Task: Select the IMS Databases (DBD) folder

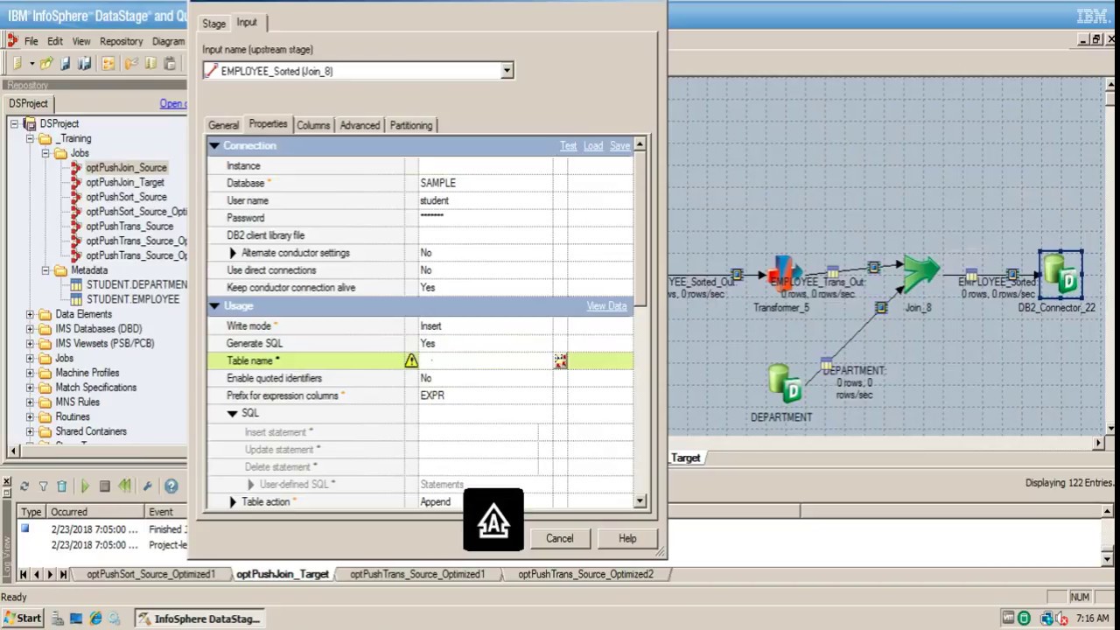Action: (98, 329)
